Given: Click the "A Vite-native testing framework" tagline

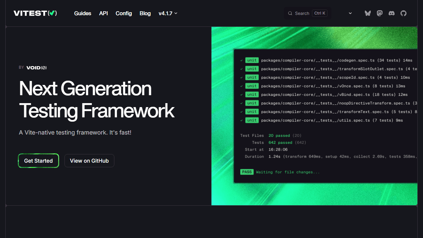Looking at the screenshot, I should (75, 133).
